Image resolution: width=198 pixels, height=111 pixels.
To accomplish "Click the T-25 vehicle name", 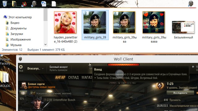I will pyautogui.click(x=170, y=84).
